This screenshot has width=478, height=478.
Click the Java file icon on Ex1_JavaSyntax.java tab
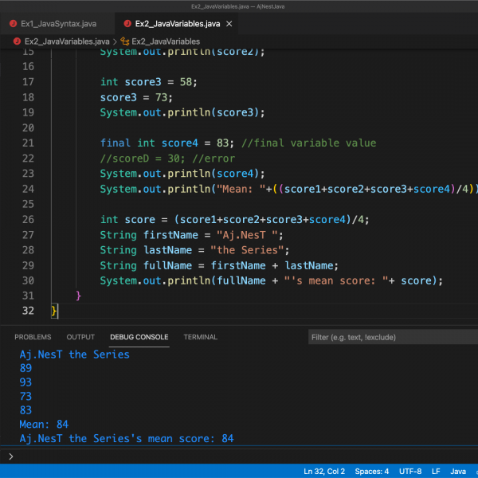(13, 23)
